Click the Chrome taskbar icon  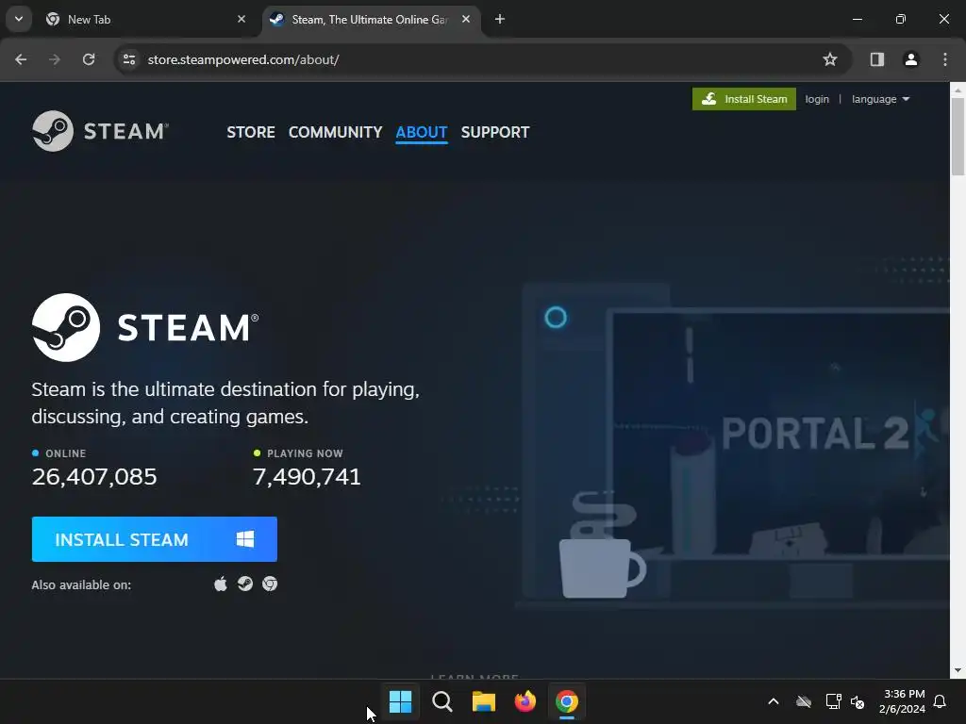567,701
